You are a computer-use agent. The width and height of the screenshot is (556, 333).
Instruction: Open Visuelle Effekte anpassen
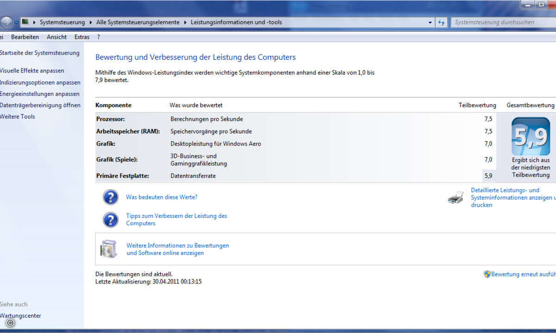tap(32, 71)
